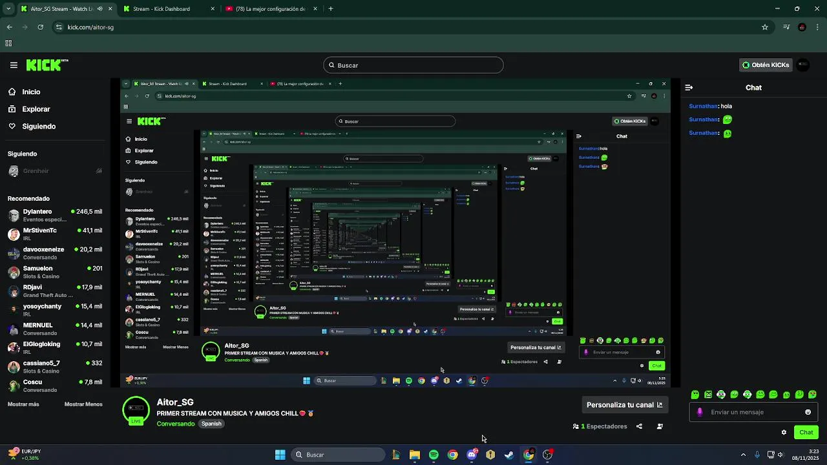Open the MrStivenTc recommended channel

(55, 234)
